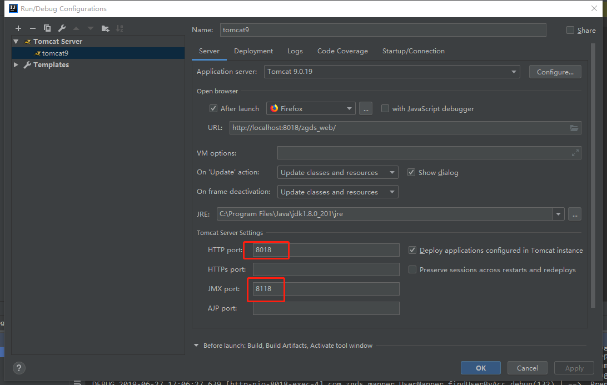Browse URL folder icon in URL field
Image resolution: width=607 pixels, height=385 pixels.
click(574, 128)
